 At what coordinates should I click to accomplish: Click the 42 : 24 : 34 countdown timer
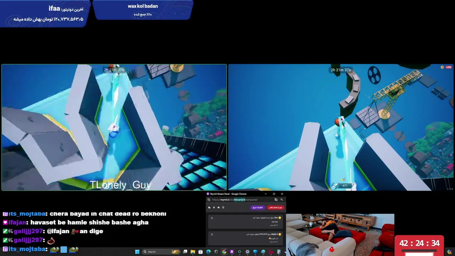(419, 244)
